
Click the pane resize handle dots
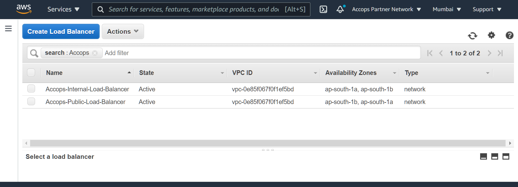(x=268, y=150)
